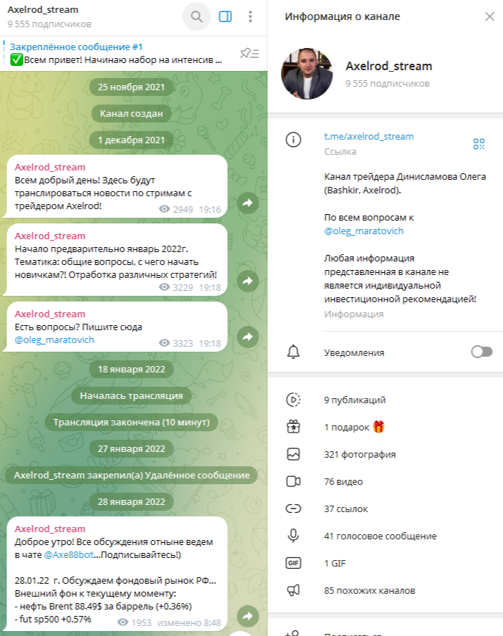
Task: Toggle the Уведомления notifications switch
Action: [482, 352]
